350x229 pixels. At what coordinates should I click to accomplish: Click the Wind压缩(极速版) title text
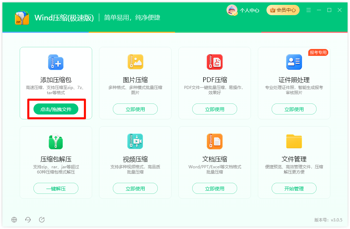64,18
